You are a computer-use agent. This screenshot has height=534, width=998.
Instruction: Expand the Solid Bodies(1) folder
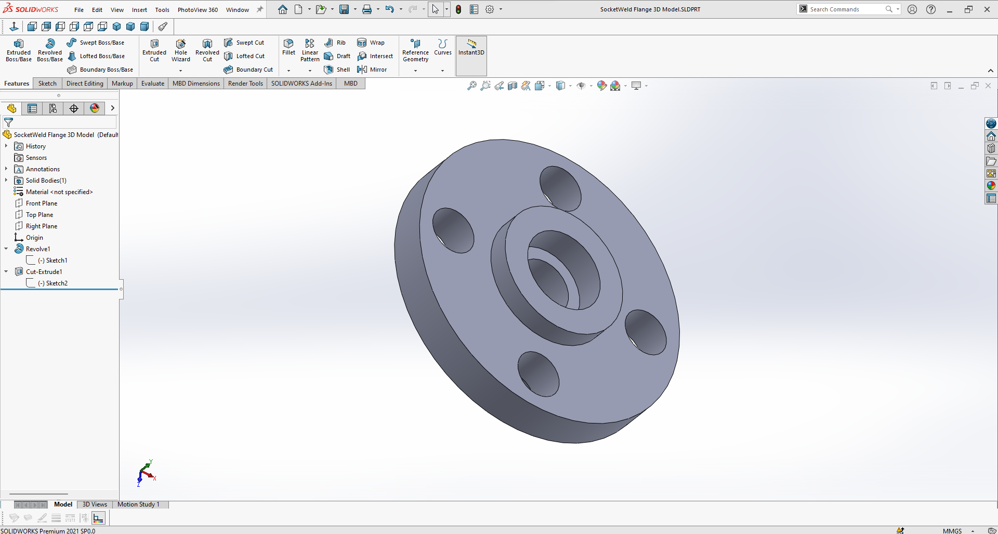[x=6, y=181]
